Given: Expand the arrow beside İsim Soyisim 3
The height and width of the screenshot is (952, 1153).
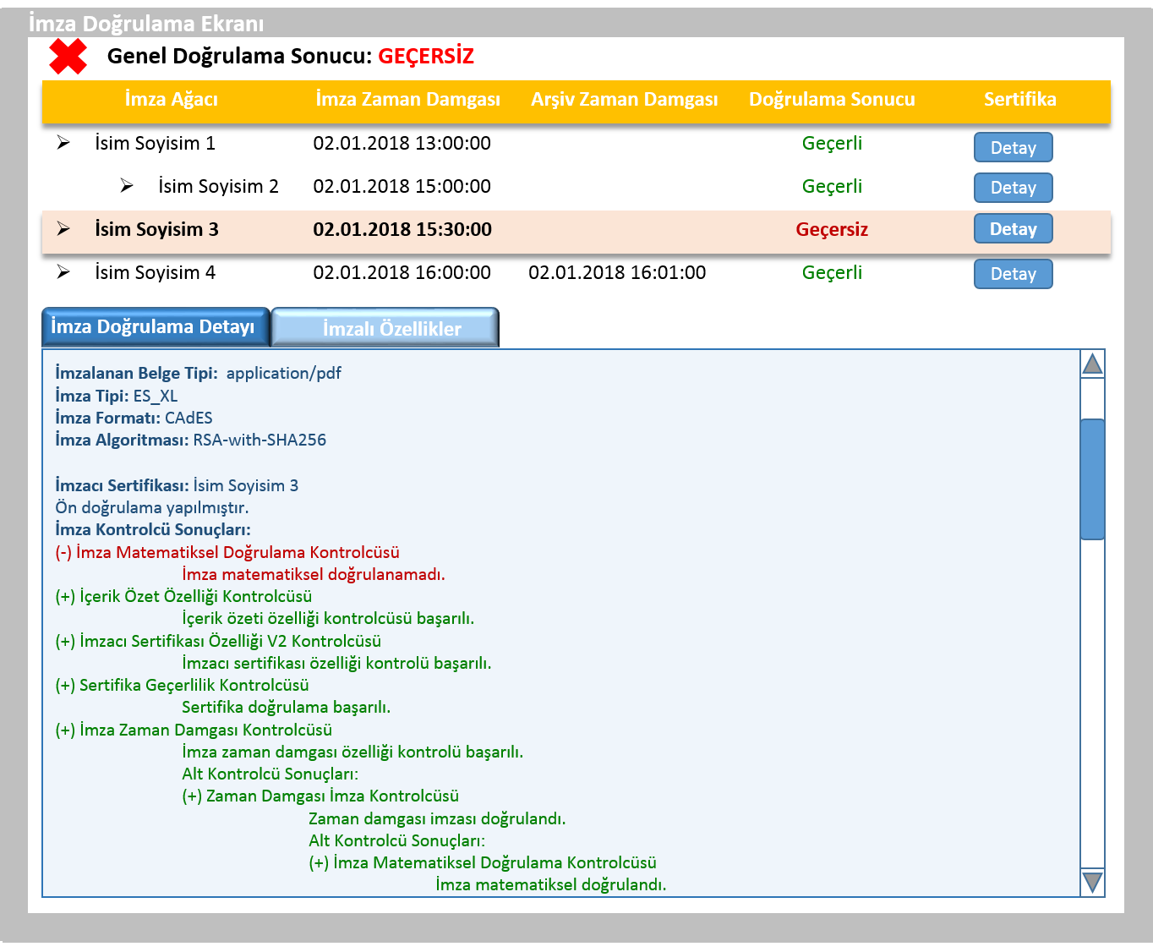Looking at the screenshot, I should [x=63, y=229].
